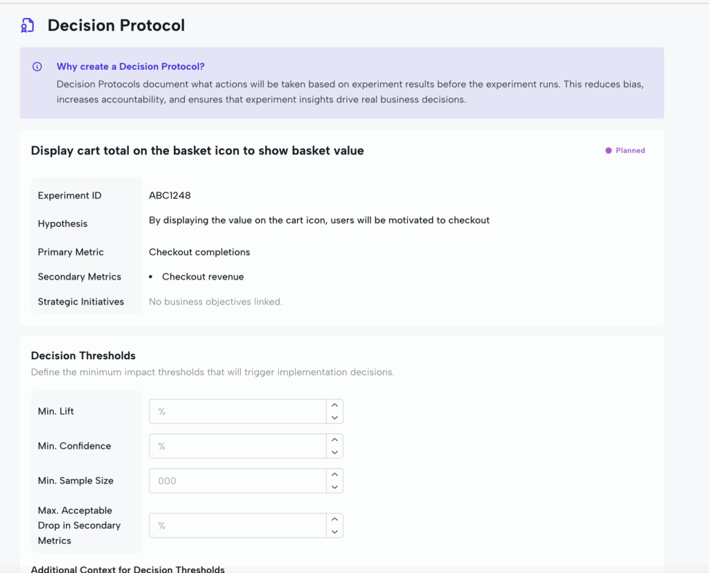Click the experiment title about basket value
709x573 pixels.
coord(197,151)
